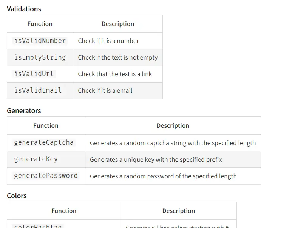Click the isValidNumber function code
This screenshot has width=292, height=228.
coord(40,41)
